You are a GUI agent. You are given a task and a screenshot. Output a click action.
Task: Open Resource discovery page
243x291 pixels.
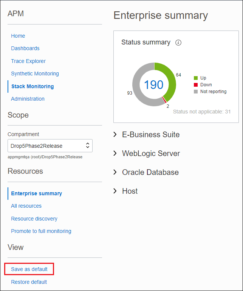(34, 219)
